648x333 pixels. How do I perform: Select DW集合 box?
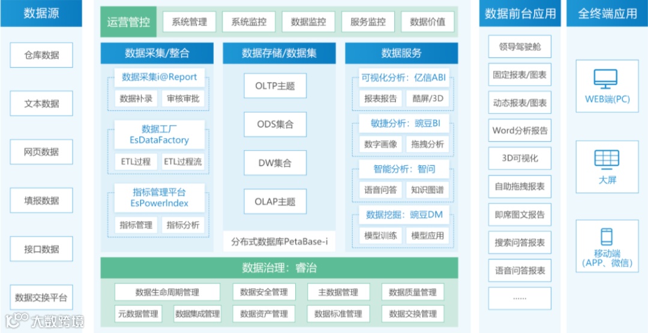click(275, 162)
